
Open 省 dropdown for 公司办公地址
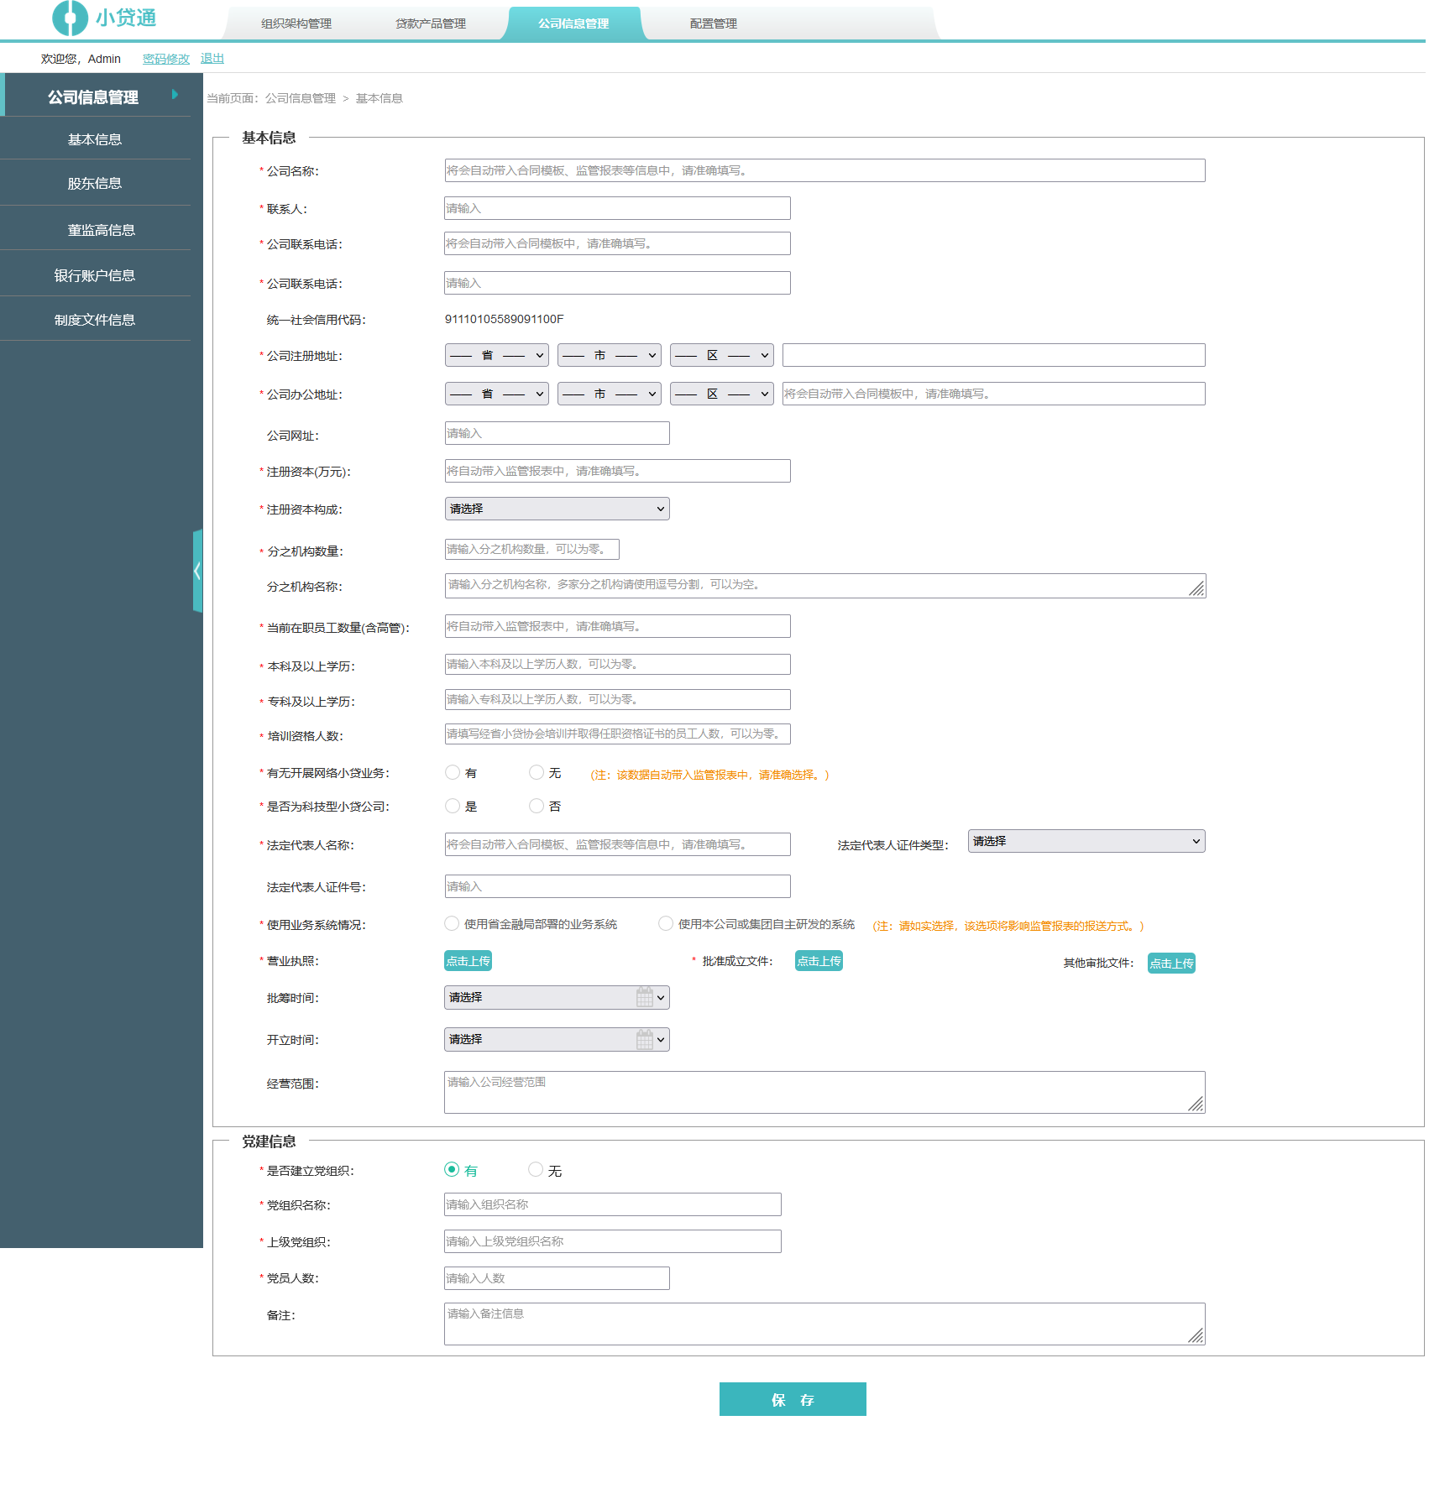(x=497, y=394)
